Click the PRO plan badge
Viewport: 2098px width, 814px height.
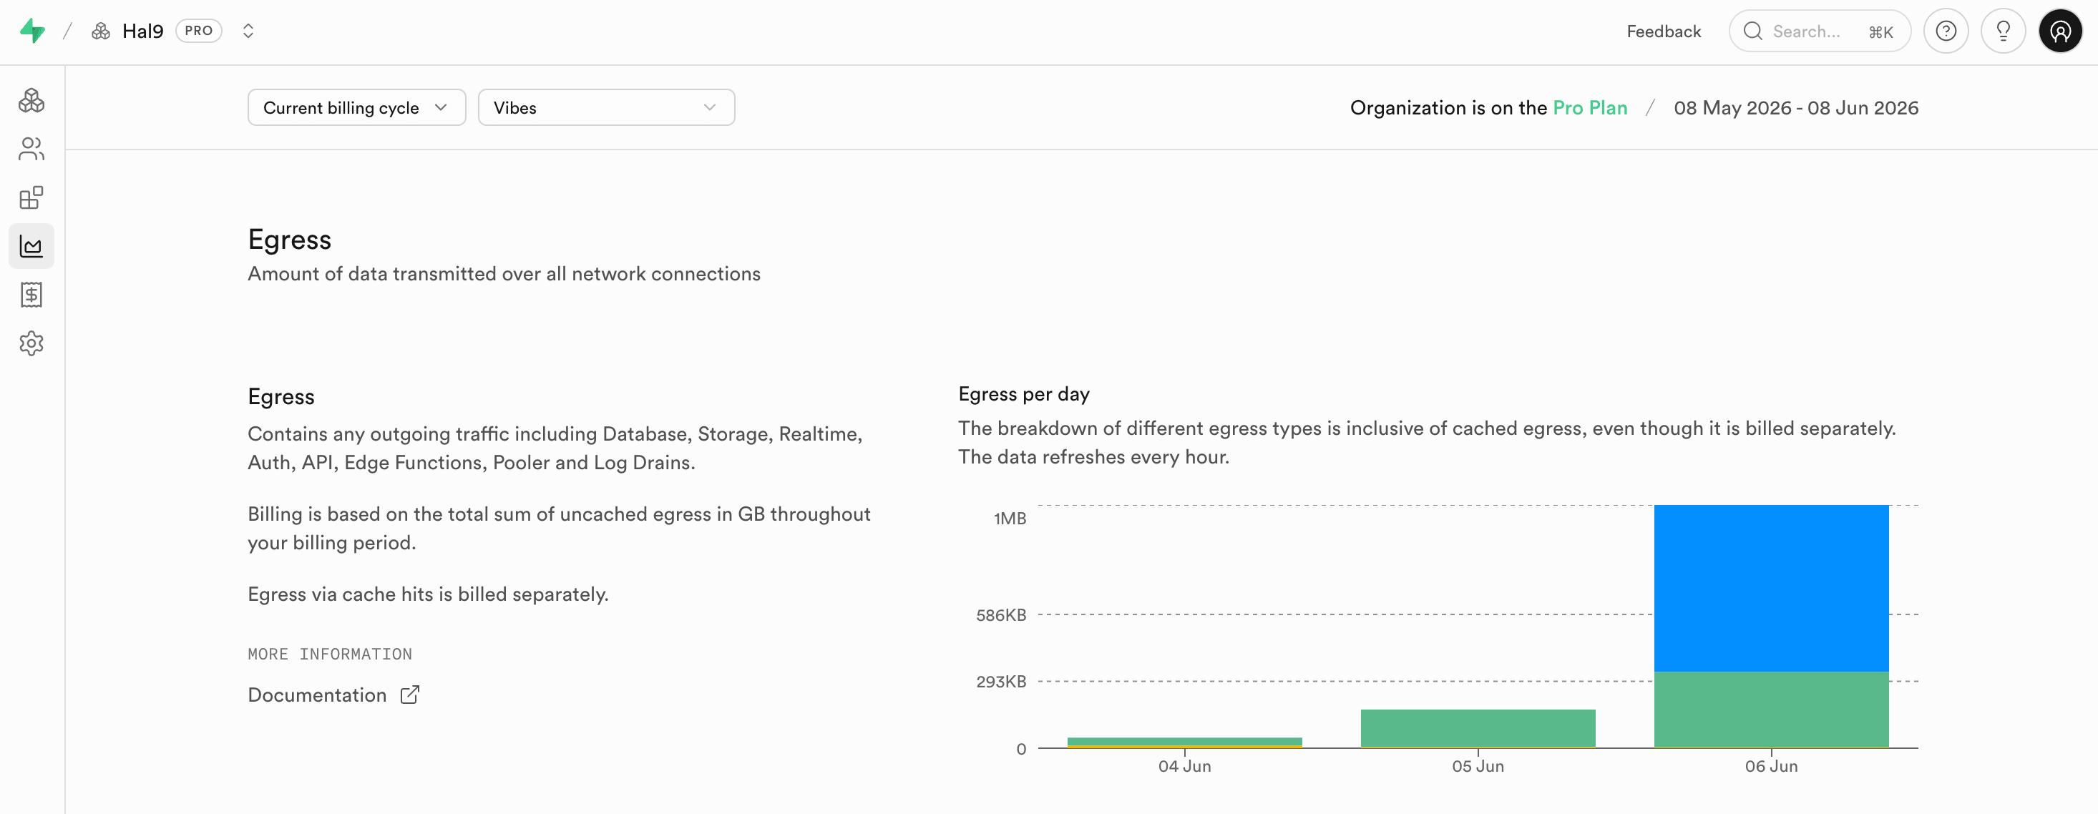click(199, 31)
